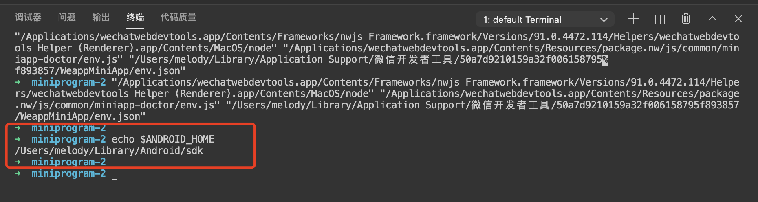Viewport: 758px width, 202px height.
Task: Split the terminal pane
Action: tap(660, 19)
